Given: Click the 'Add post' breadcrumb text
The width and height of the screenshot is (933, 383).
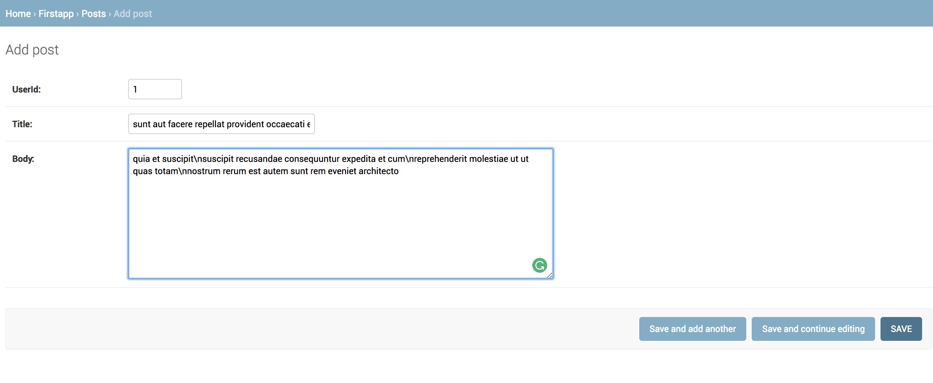Looking at the screenshot, I should pos(133,14).
